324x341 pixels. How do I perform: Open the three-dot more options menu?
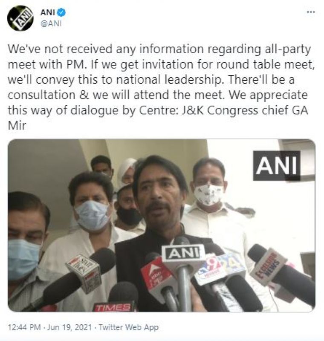[x=311, y=12]
